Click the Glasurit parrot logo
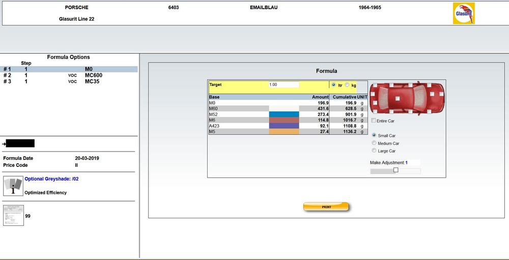This screenshot has width=509, height=260. [464, 13]
